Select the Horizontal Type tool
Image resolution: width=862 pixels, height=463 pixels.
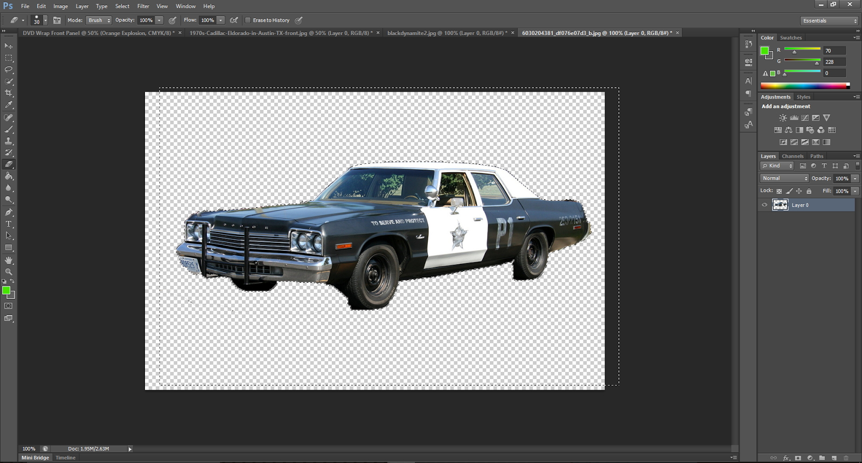click(9, 224)
